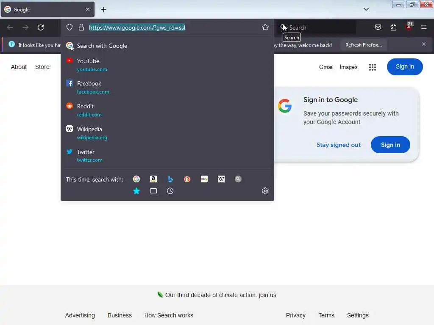434x325 pixels.
Task: Choose Facebook from the top sites list
Action: pos(167,87)
